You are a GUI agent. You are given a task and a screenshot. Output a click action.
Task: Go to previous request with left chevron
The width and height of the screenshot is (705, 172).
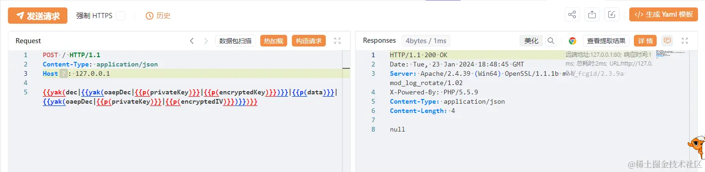[192, 41]
